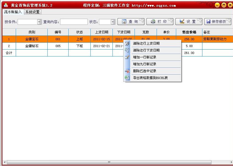The image size is (233, 166).
Task: Select 增加九行新记录 from the context menu
Action: 145,64
